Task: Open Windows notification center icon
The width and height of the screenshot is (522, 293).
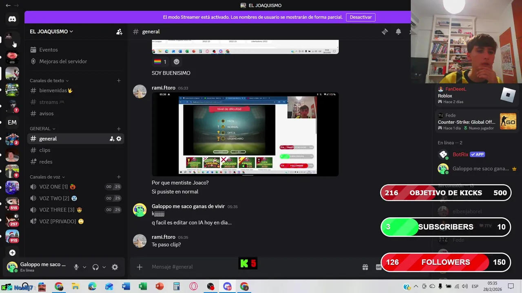Action: tap(511, 286)
